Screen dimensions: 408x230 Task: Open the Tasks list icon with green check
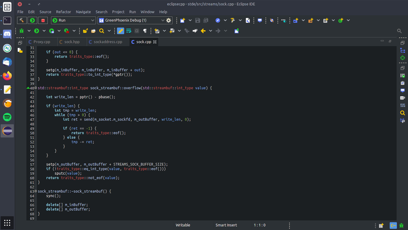(x=403, y=76)
